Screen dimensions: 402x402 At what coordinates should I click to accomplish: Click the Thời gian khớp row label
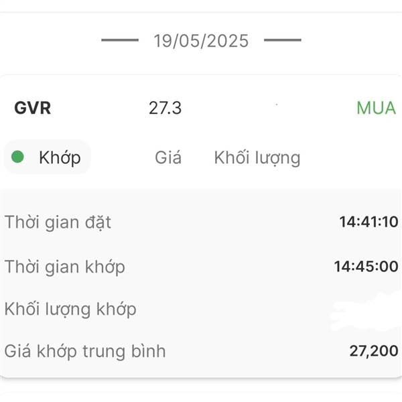(65, 267)
